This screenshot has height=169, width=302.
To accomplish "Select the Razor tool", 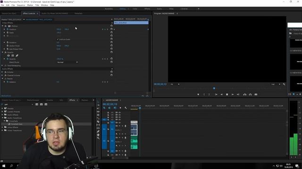I will (98, 122).
